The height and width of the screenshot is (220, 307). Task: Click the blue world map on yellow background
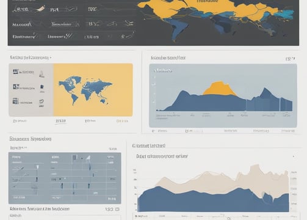[x=85, y=90]
